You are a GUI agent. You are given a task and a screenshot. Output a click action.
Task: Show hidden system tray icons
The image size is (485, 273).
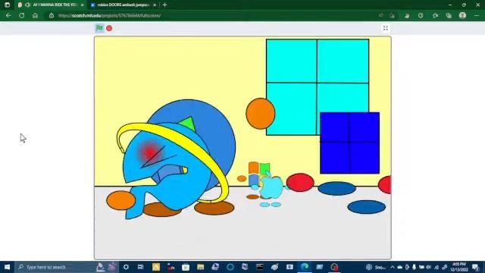393,267
